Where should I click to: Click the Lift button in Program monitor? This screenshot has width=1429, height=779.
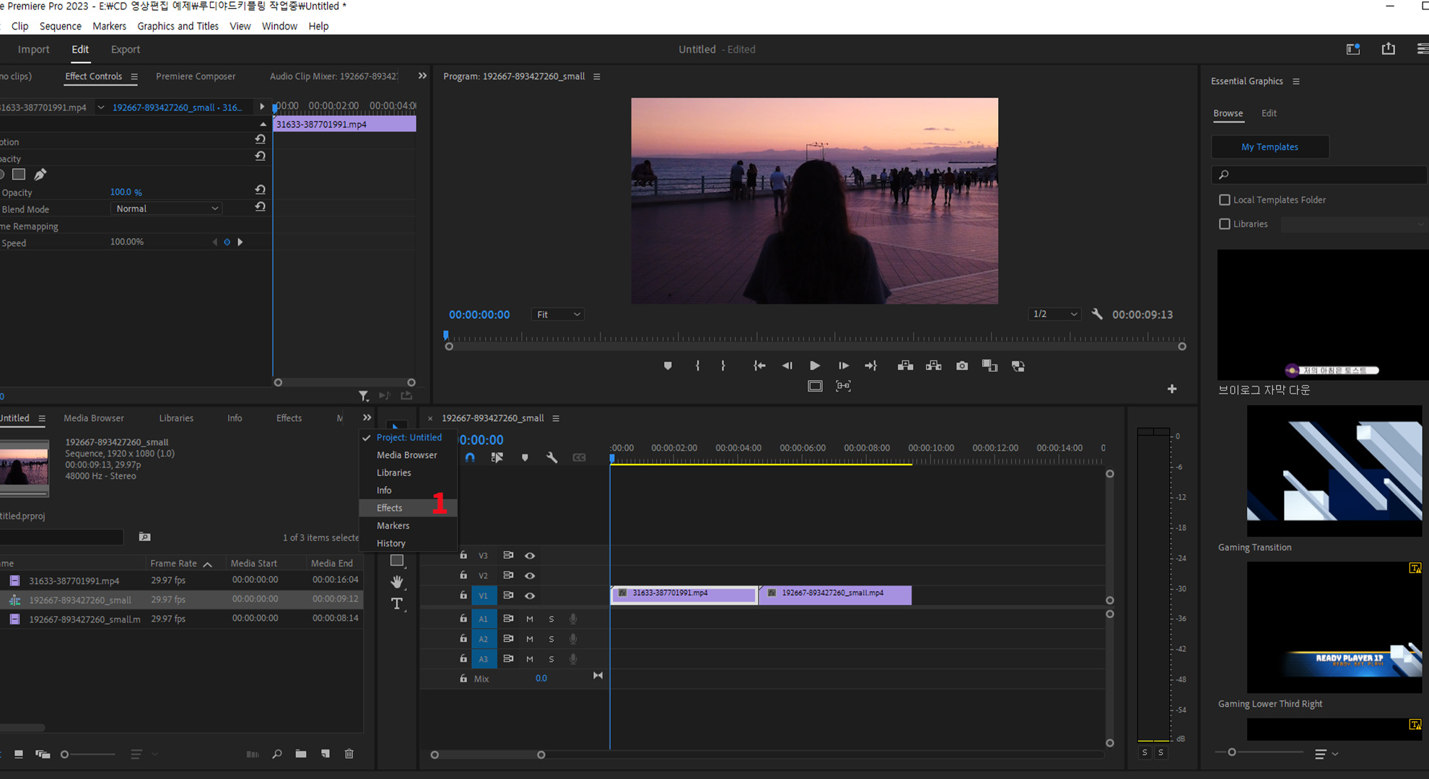click(x=905, y=366)
